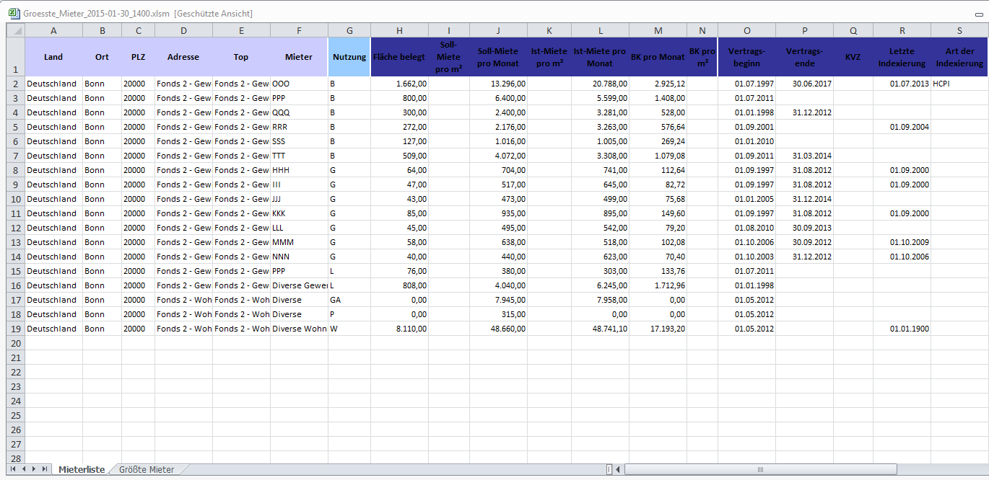The width and height of the screenshot is (989, 480).
Task: Click the Ist-Miete pro Monat header cell
Action: pyautogui.click(x=601, y=57)
